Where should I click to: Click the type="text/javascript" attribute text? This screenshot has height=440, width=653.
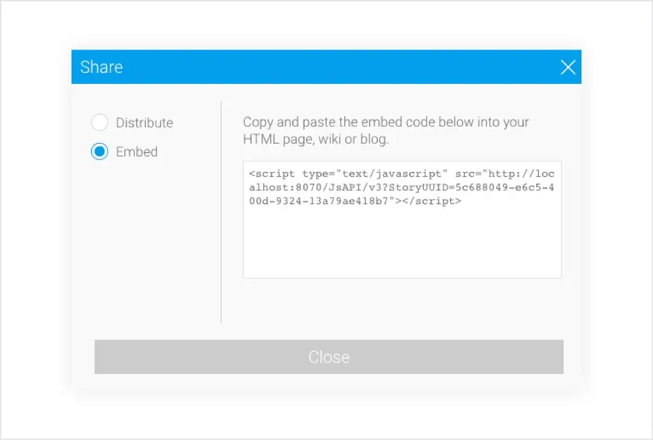click(375, 174)
